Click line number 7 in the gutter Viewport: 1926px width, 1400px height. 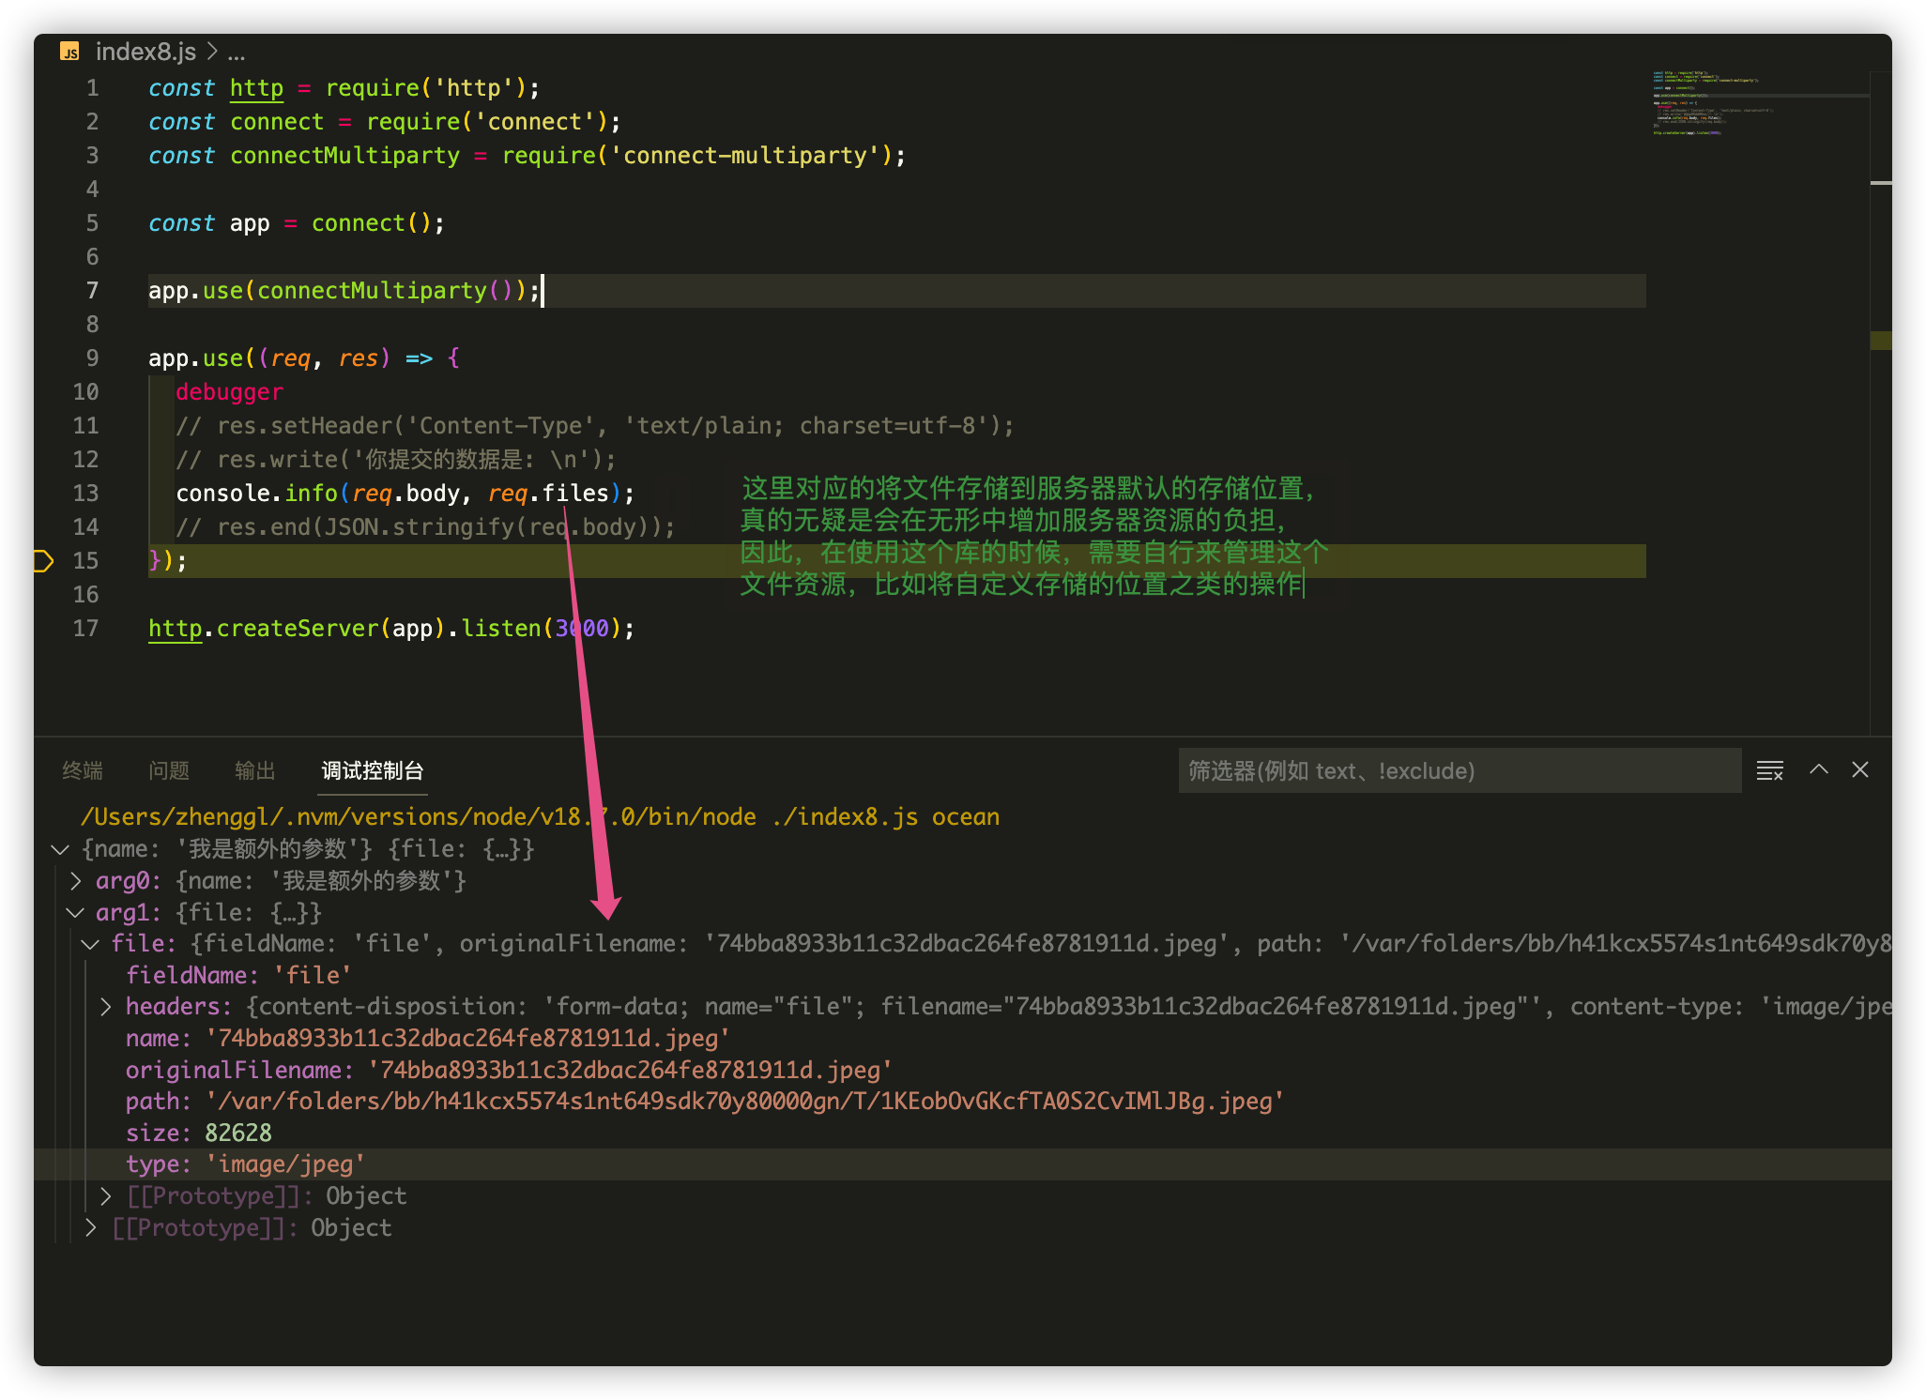pyautogui.click(x=92, y=291)
